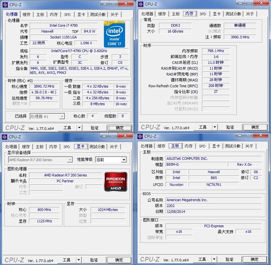
Task: Click the PC Partner card vendor field
Action: click(x=65, y=181)
